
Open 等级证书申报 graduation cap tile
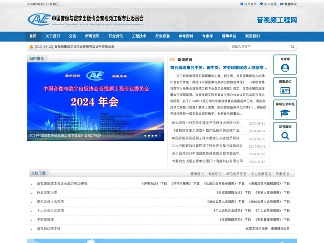[x=285, y=110]
